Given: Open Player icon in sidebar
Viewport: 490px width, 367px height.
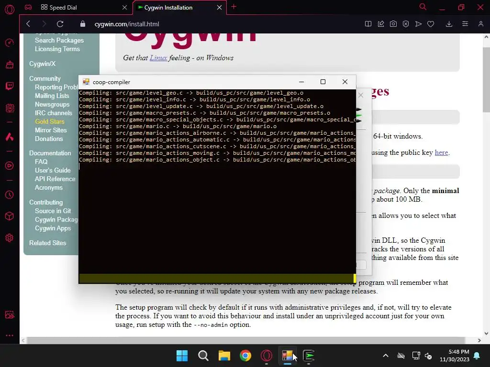Looking at the screenshot, I should click(x=10, y=165).
